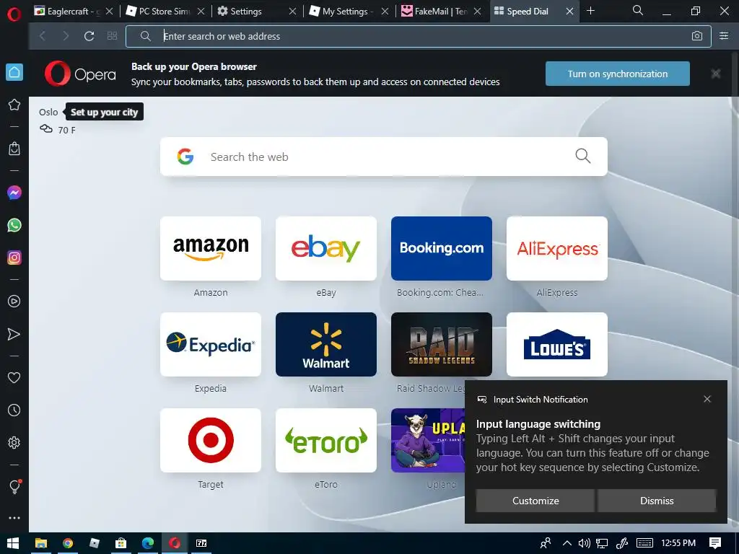The image size is (739, 554).
Task: Open the lightbulb tips icon
Action: (14, 487)
